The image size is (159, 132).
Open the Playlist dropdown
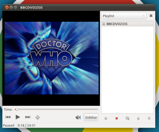124,16
